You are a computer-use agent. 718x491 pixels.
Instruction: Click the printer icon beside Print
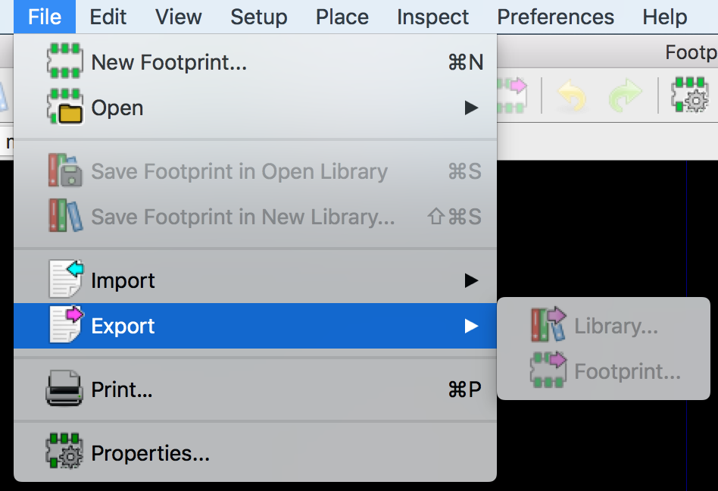64,389
